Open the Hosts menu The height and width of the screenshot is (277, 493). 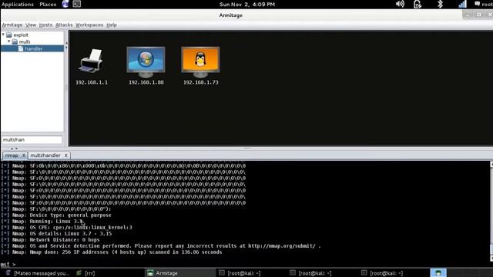point(45,25)
